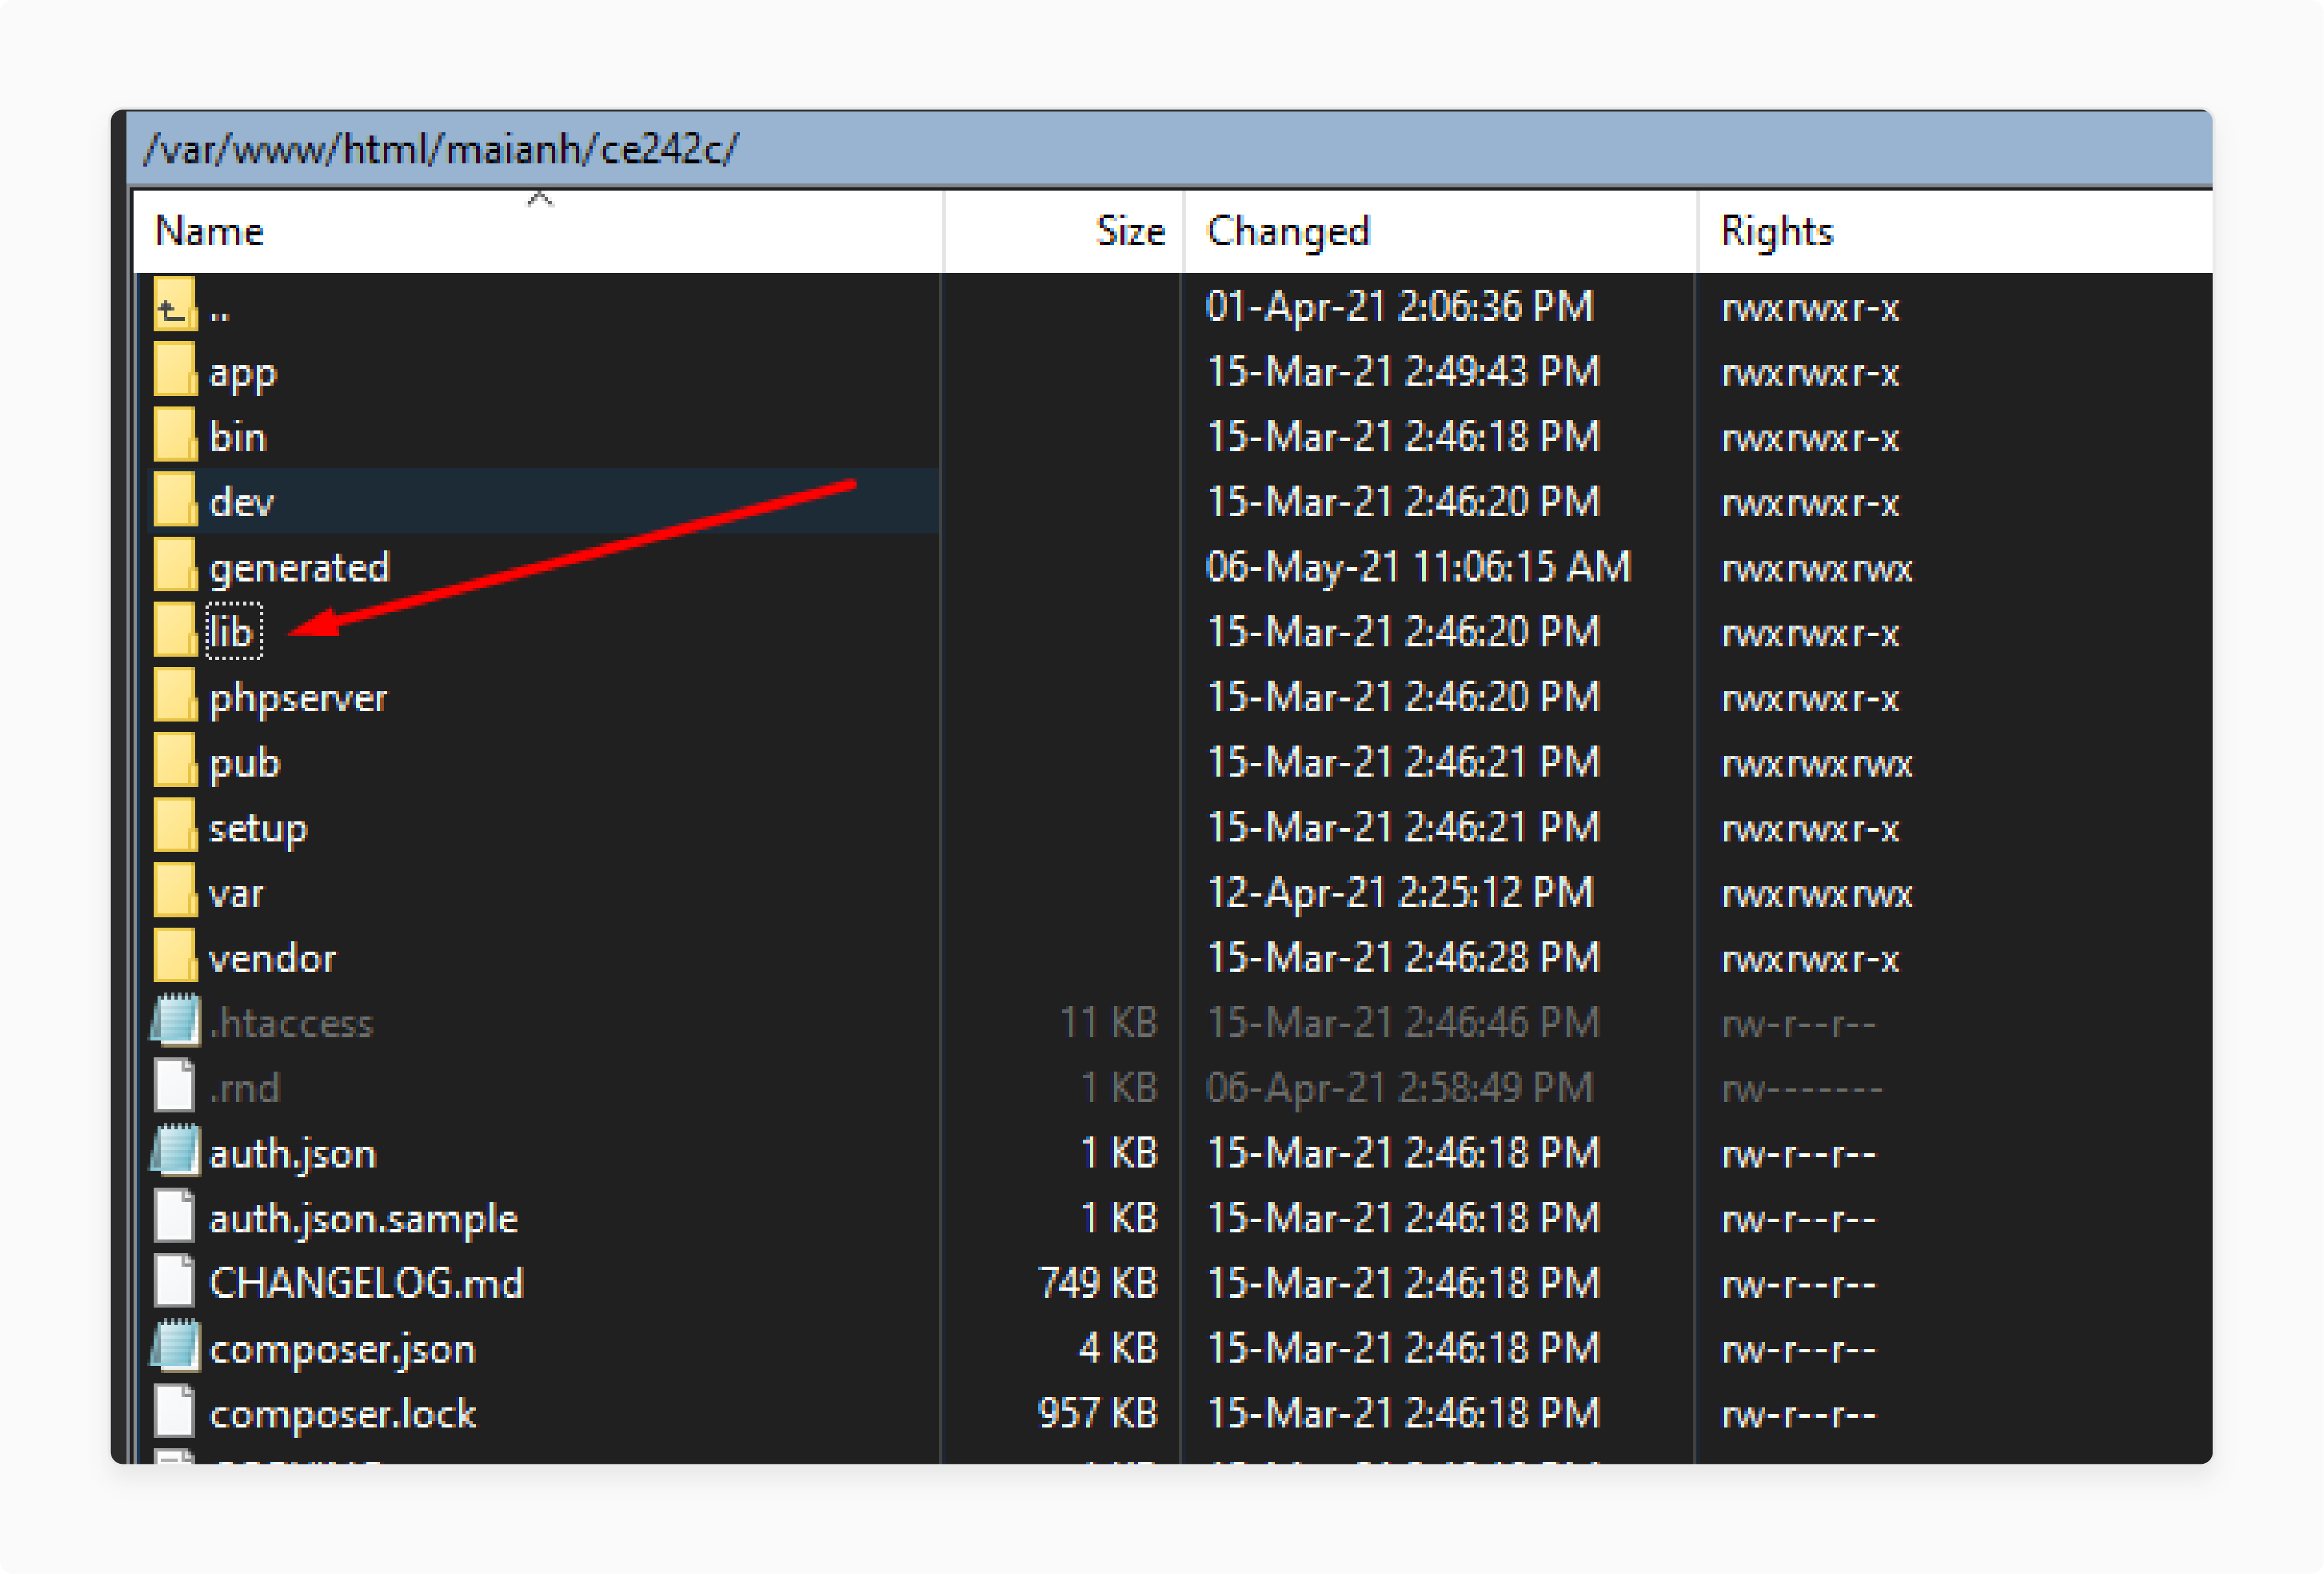Click the 'rw-r--r--' rights of auth.json
The image size is (2324, 1574).
1798,1154
